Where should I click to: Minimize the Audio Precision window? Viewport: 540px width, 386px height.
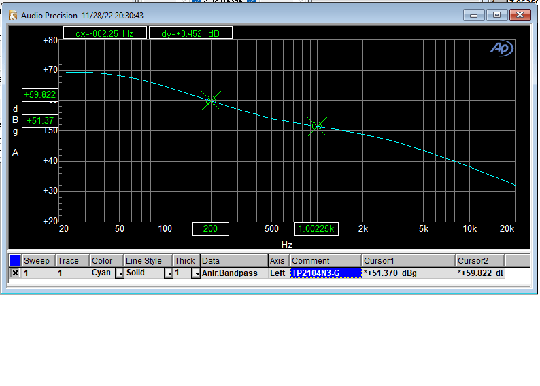[x=474, y=15]
